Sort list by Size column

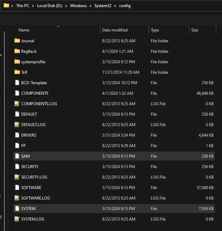click(x=195, y=30)
